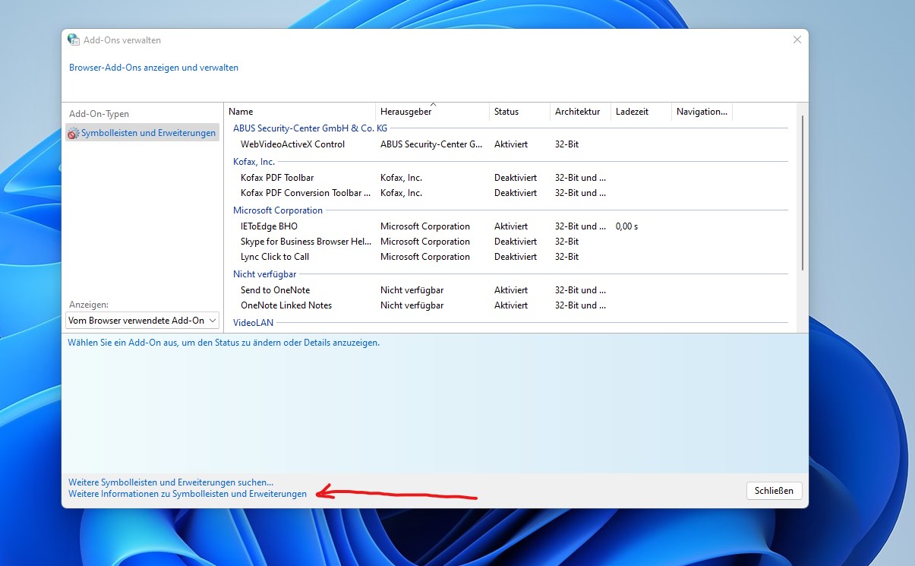
Task: Open Weitere Informationen zu Symbolleisten link
Action: pyautogui.click(x=188, y=494)
